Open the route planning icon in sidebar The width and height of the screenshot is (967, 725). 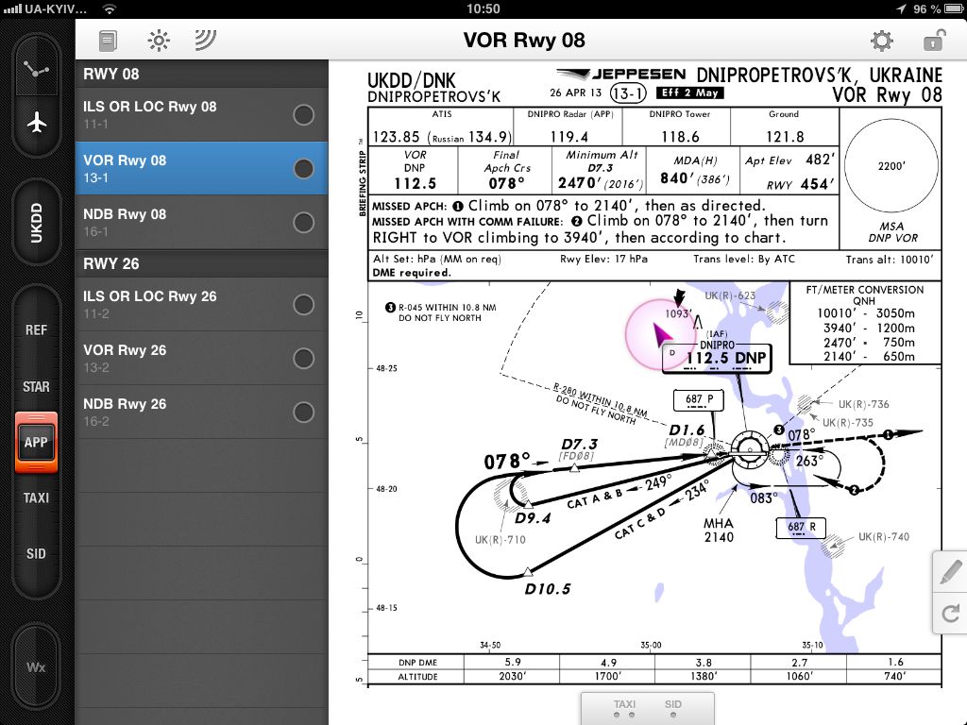(x=37, y=70)
